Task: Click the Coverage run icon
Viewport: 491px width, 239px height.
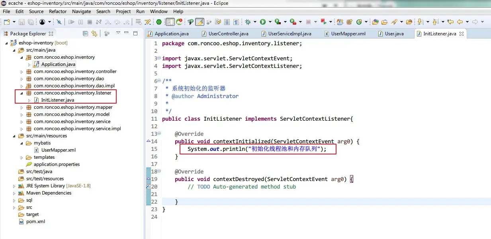Action: pyautogui.click(x=278, y=22)
